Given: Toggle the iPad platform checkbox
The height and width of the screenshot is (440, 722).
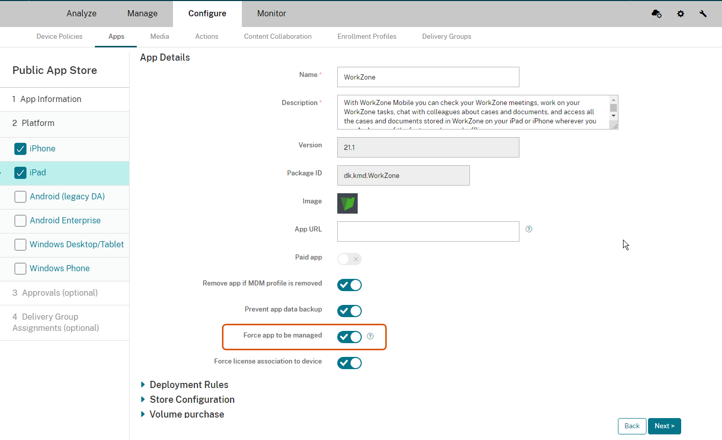Looking at the screenshot, I should tap(20, 173).
